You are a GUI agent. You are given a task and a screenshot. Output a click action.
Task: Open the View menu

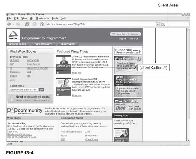[24, 18]
